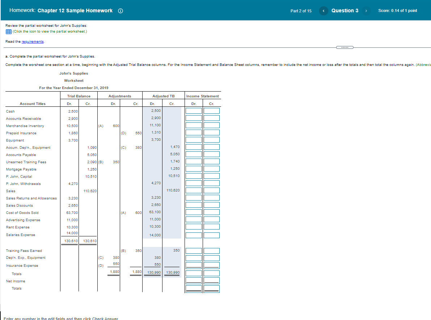Viewport: 431px width, 320px height.
Task: Click Equipment Income Statement Cr. field
Action: (x=212, y=140)
